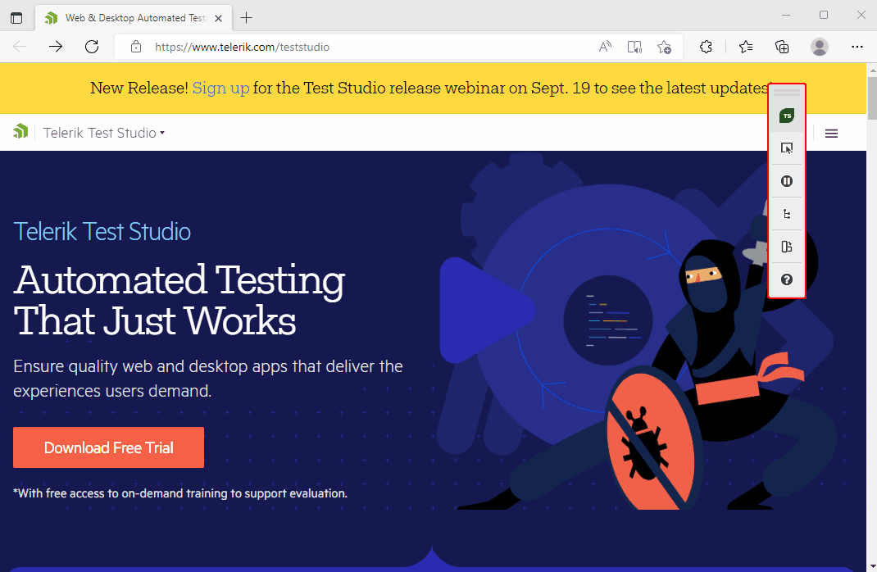Open the Favorites list panel
Image resolution: width=877 pixels, height=572 pixels.
coord(746,47)
